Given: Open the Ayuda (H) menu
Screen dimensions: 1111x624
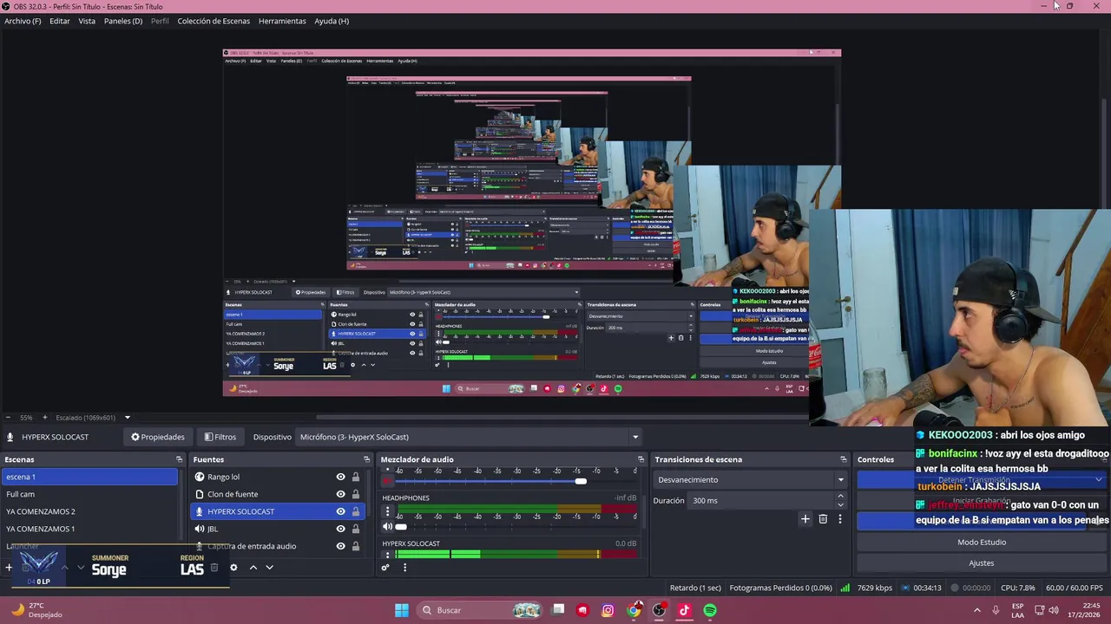Looking at the screenshot, I should pyautogui.click(x=332, y=21).
